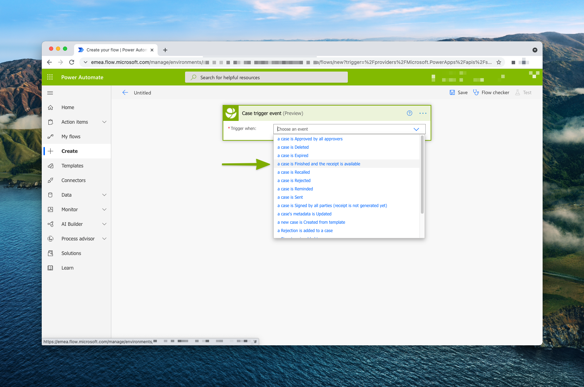Click the Power Automate brand title
The image size is (584, 387).
82,77
